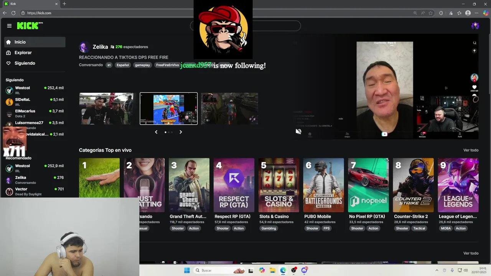Click the first featured stream thumbnail
The image size is (491, 276).
107,108
